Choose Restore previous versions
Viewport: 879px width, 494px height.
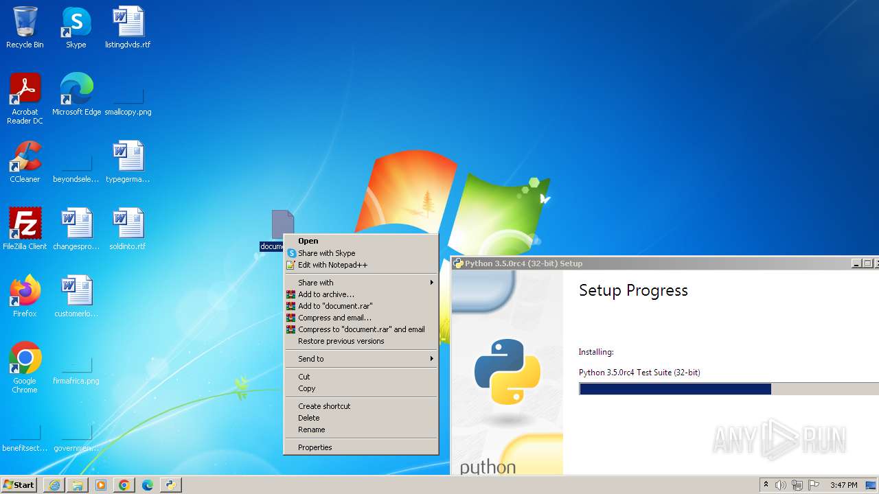361,341
